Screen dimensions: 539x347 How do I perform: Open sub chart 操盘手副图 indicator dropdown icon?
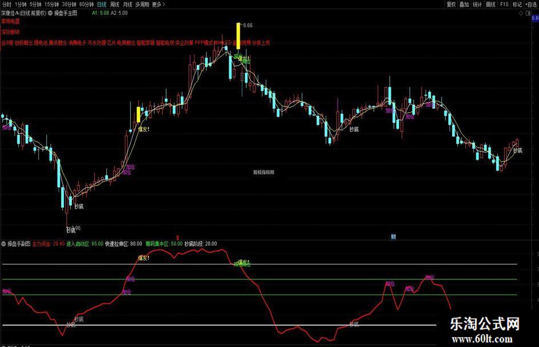3,244
